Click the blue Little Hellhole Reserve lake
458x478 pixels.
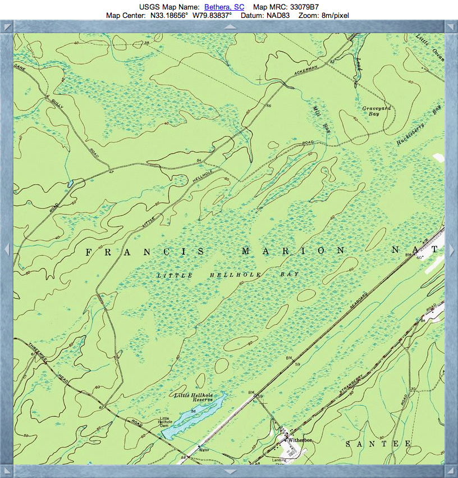pos(194,415)
